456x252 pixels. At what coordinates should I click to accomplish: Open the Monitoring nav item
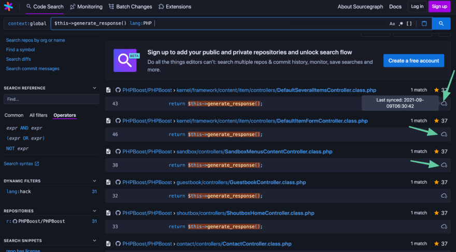click(x=87, y=6)
